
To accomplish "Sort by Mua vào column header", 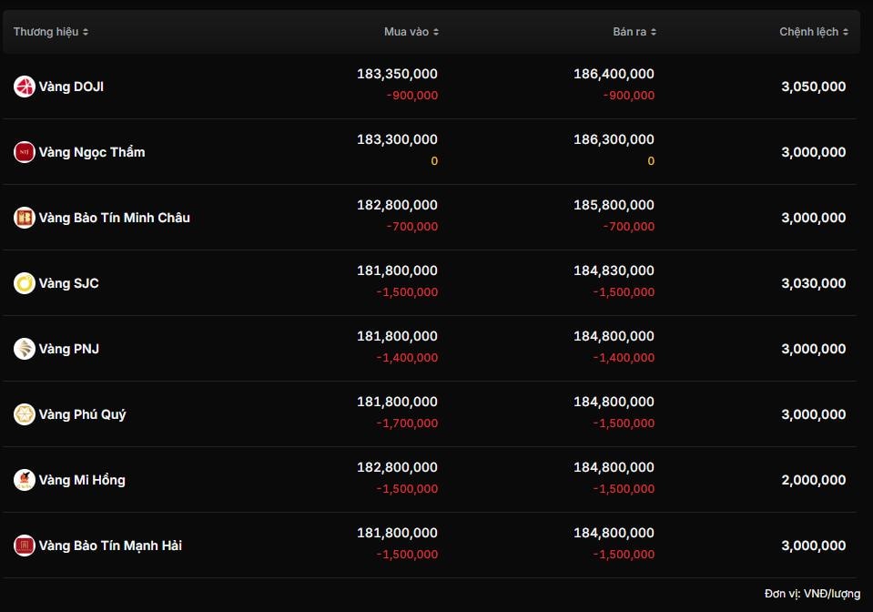I will [x=411, y=32].
